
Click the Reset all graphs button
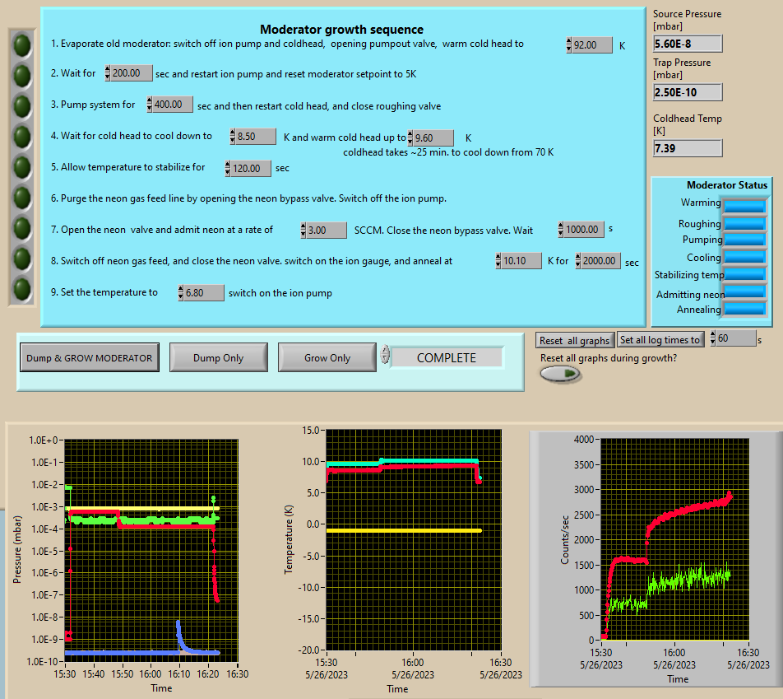point(575,340)
